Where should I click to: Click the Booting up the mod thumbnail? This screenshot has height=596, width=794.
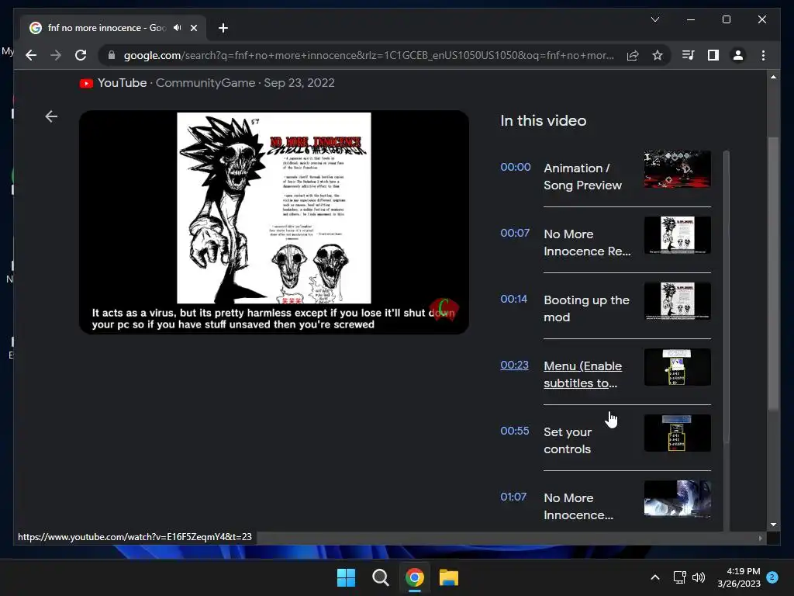[x=678, y=301]
